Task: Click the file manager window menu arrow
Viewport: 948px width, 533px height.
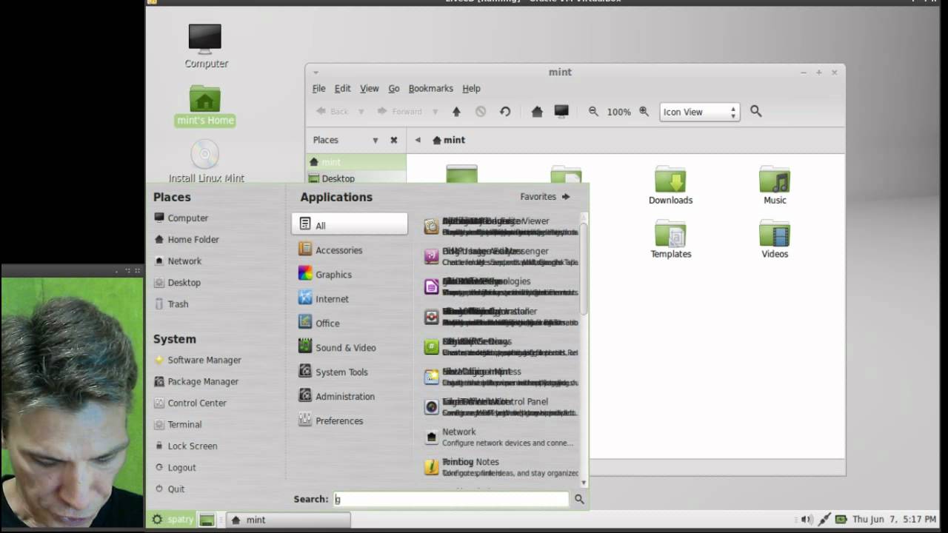Action: (x=316, y=73)
